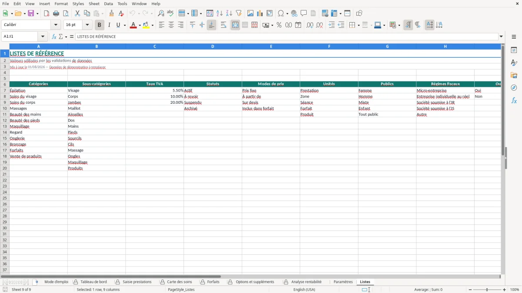Open the background color dropdown arrow
522x293 pixels.
[x=153, y=25]
